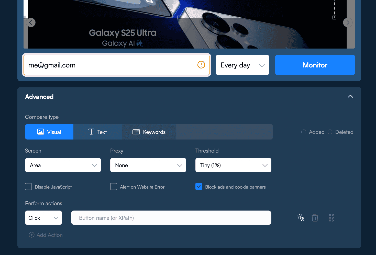Select the Added radio option

click(x=304, y=132)
